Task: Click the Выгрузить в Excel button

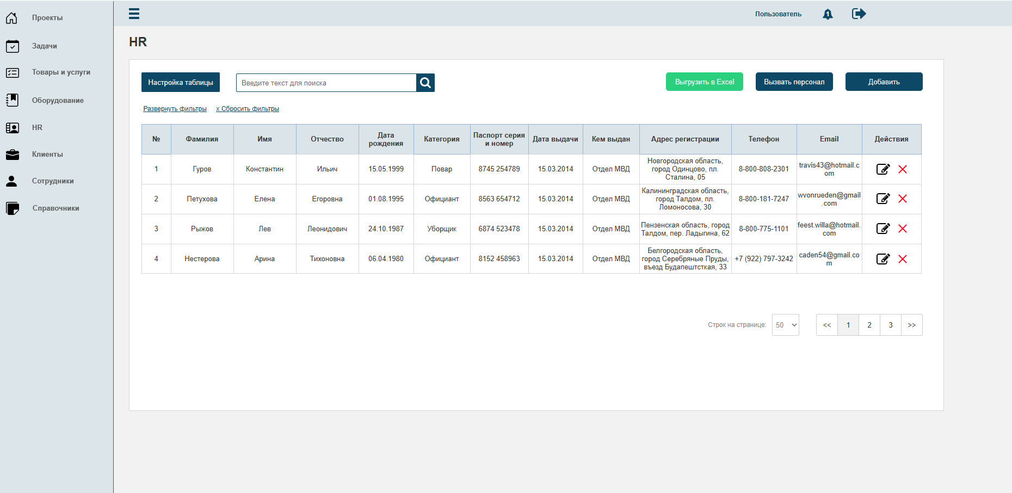Action: point(705,82)
